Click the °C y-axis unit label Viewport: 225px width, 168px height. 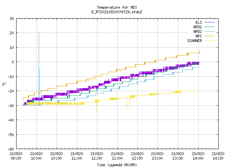pos(4,84)
